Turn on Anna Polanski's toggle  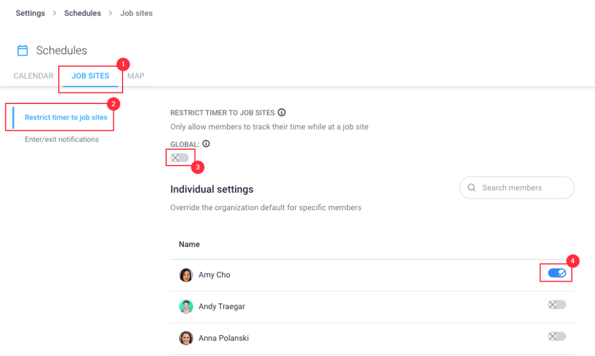coord(557,336)
